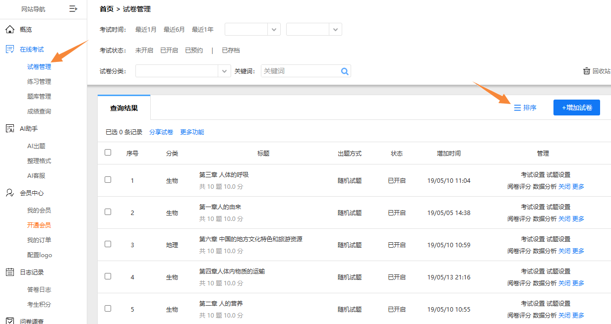Click the 试卷分类 combo box field
Screen dimensions: 611x324
click(183, 71)
